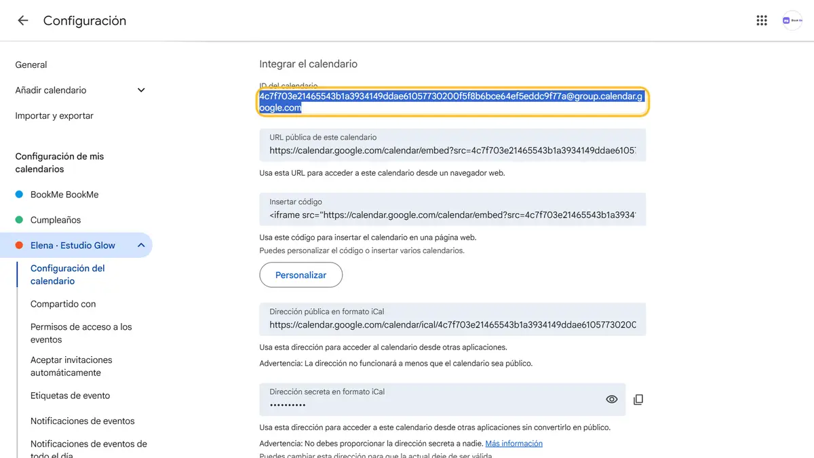Click the Insertar código iframe field
The width and height of the screenshot is (814, 458).
(x=452, y=210)
